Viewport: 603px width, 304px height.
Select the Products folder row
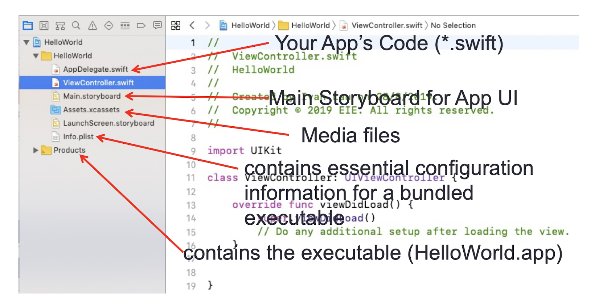pos(92,150)
